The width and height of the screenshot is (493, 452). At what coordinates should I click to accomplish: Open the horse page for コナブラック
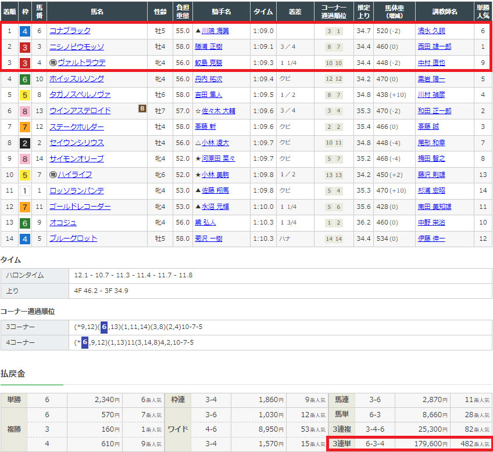pos(70,31)
